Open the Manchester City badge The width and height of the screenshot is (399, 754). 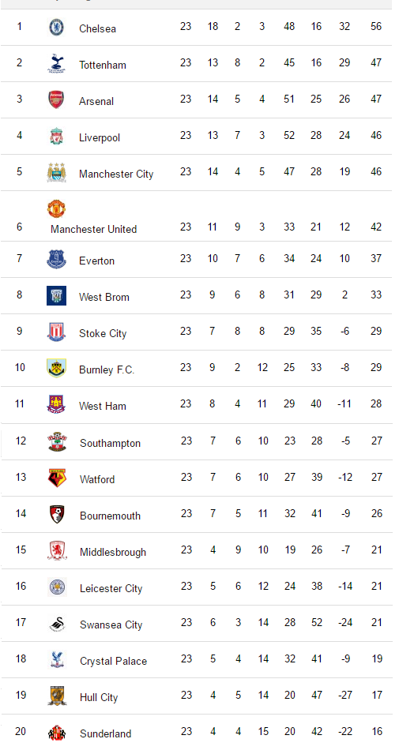pyautogui.click(x=56, y=172)
